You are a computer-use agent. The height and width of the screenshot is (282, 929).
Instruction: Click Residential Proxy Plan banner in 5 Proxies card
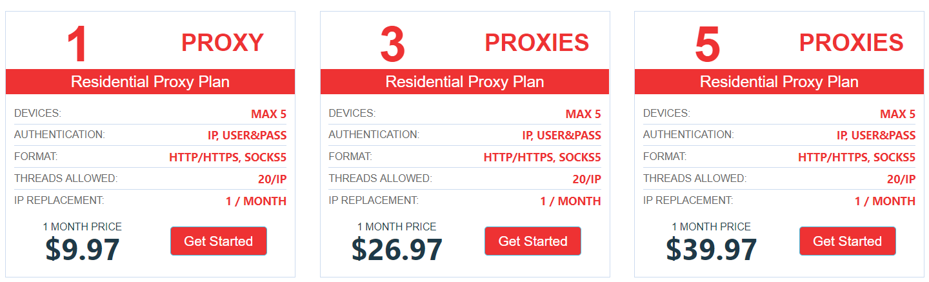coord(779,82)
